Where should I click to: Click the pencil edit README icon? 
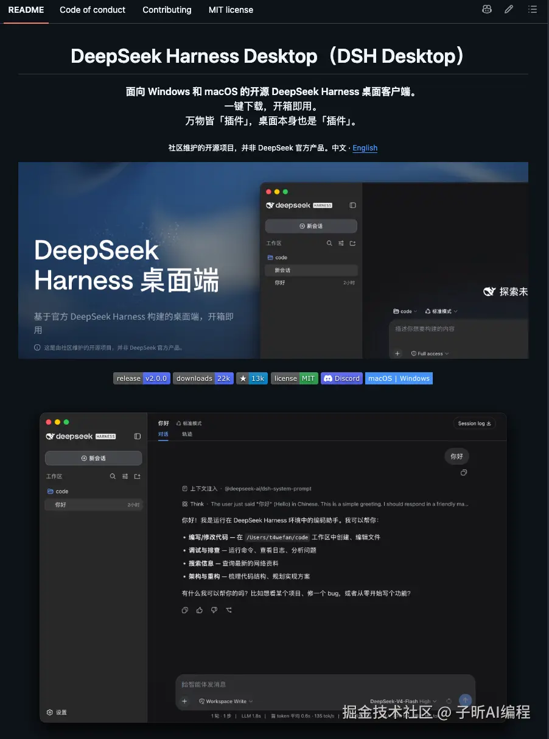click(x=509, y=9)
